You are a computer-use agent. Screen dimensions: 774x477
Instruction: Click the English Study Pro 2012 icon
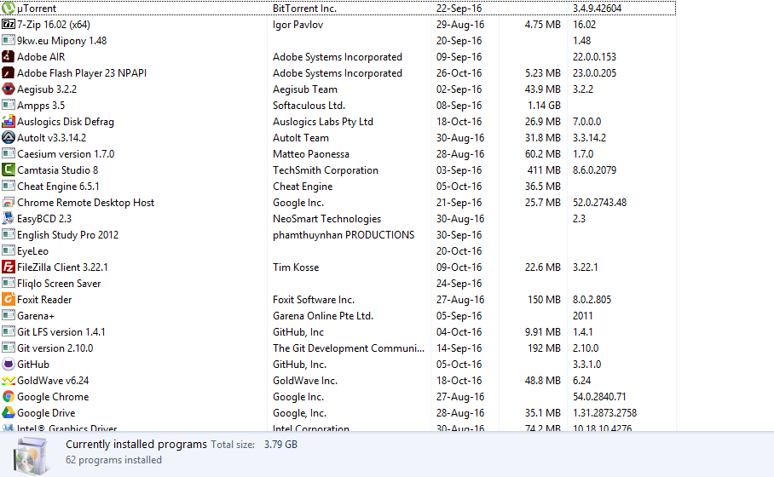(9, 235)
